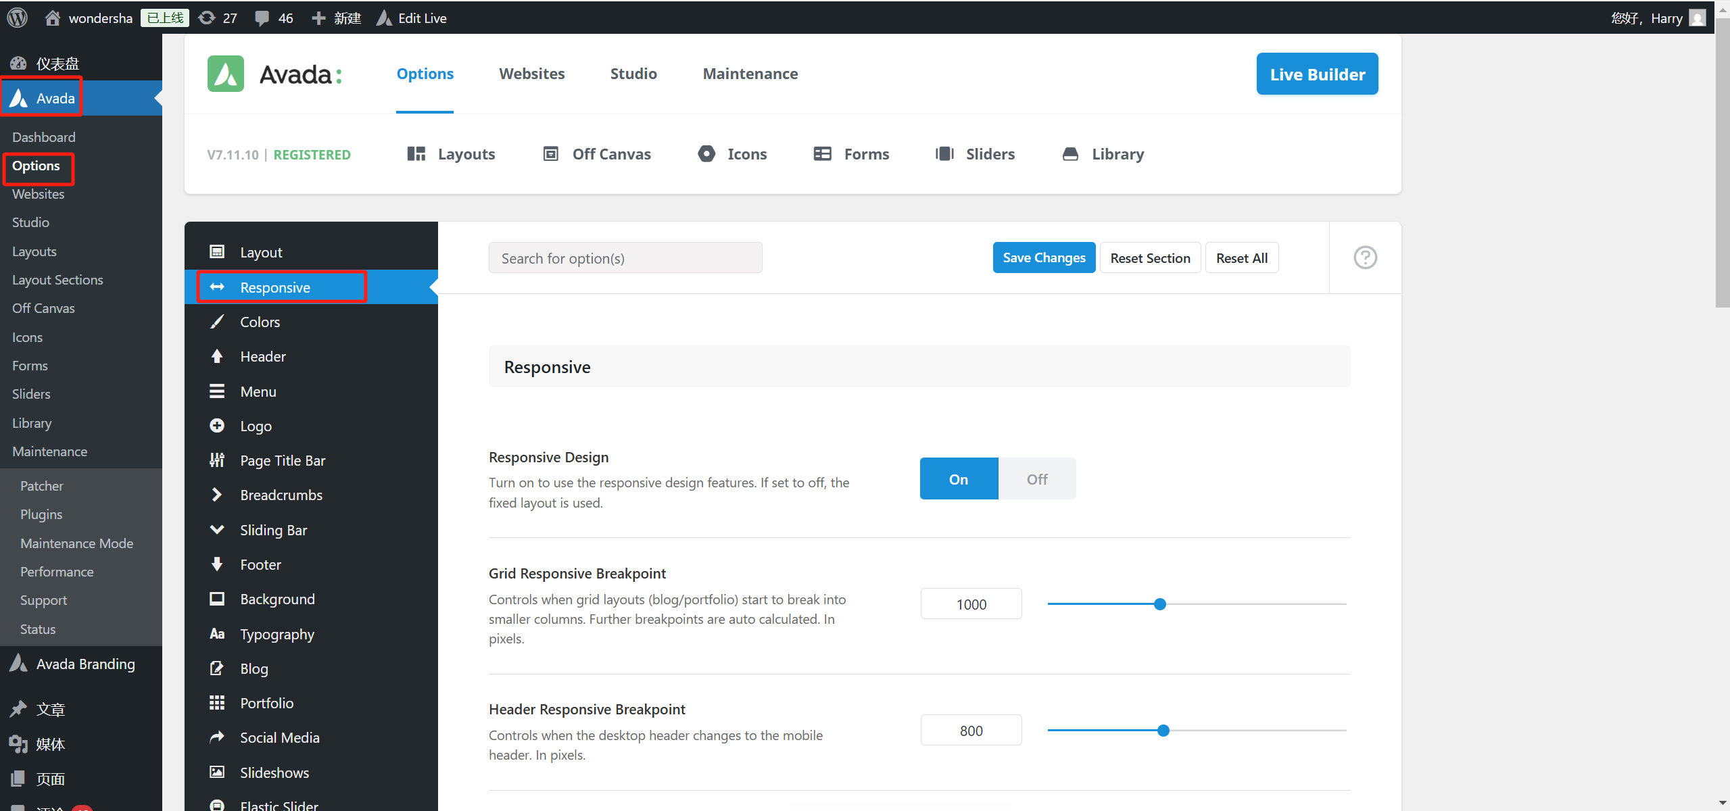
Task: Open comments bubble icon in admin bar
Action: click(262, 18)
